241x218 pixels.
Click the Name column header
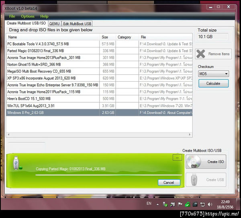pos(53,37)
